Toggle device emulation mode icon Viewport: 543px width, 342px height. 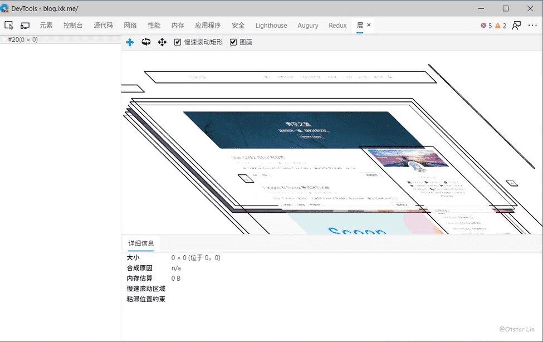(x=25, y=26)
